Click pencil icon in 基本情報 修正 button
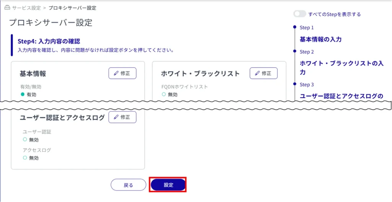The width and height of the screenshot is (392, 202). [x=116, y=73]
